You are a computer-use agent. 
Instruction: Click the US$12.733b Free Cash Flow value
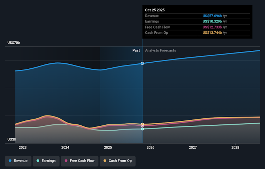click(212, 27)
